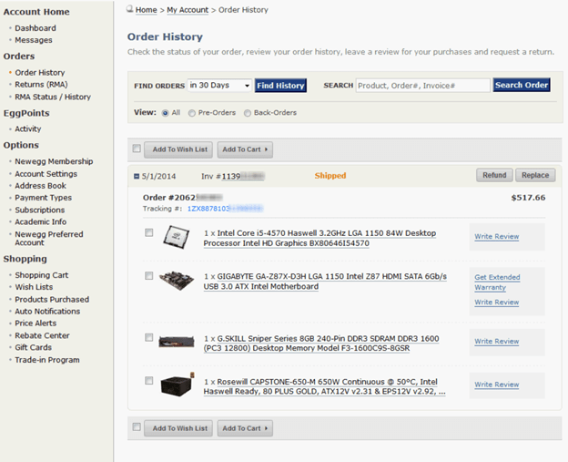Click Get Extended Warranty link
Viewport: 568px width, 462px height.
[497, 282]
